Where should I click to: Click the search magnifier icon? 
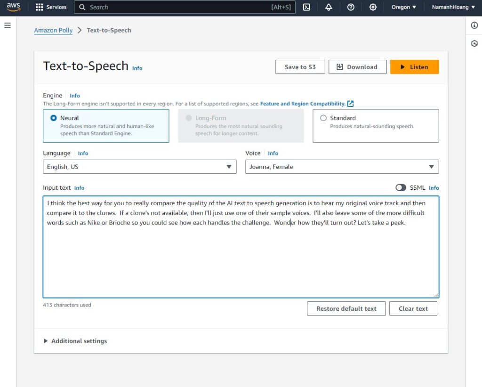[x=82, y=7]
